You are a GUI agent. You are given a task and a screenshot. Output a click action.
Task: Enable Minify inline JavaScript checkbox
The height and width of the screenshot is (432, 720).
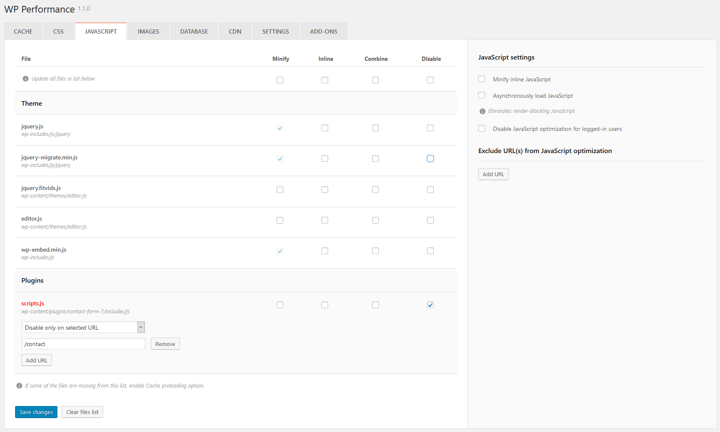point(482,79)
